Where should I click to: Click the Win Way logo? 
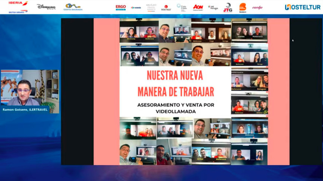click(166, 7)
